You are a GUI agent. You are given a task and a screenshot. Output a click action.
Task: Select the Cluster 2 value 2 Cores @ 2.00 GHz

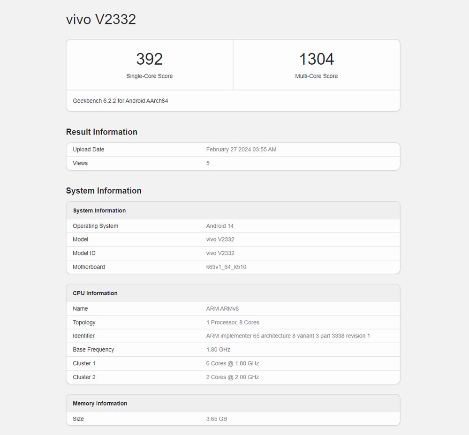(233, 377)
